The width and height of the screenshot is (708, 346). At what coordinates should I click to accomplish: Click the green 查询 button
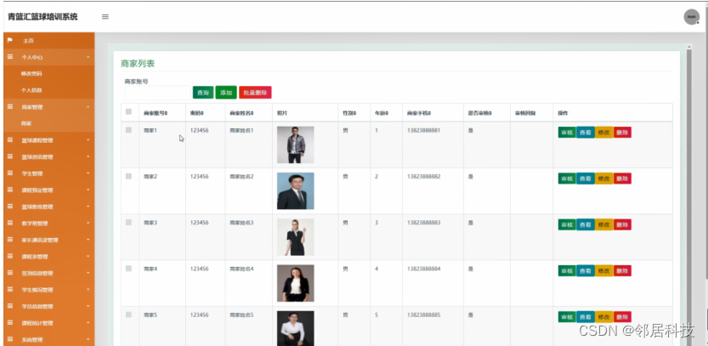tap(203, 93)
